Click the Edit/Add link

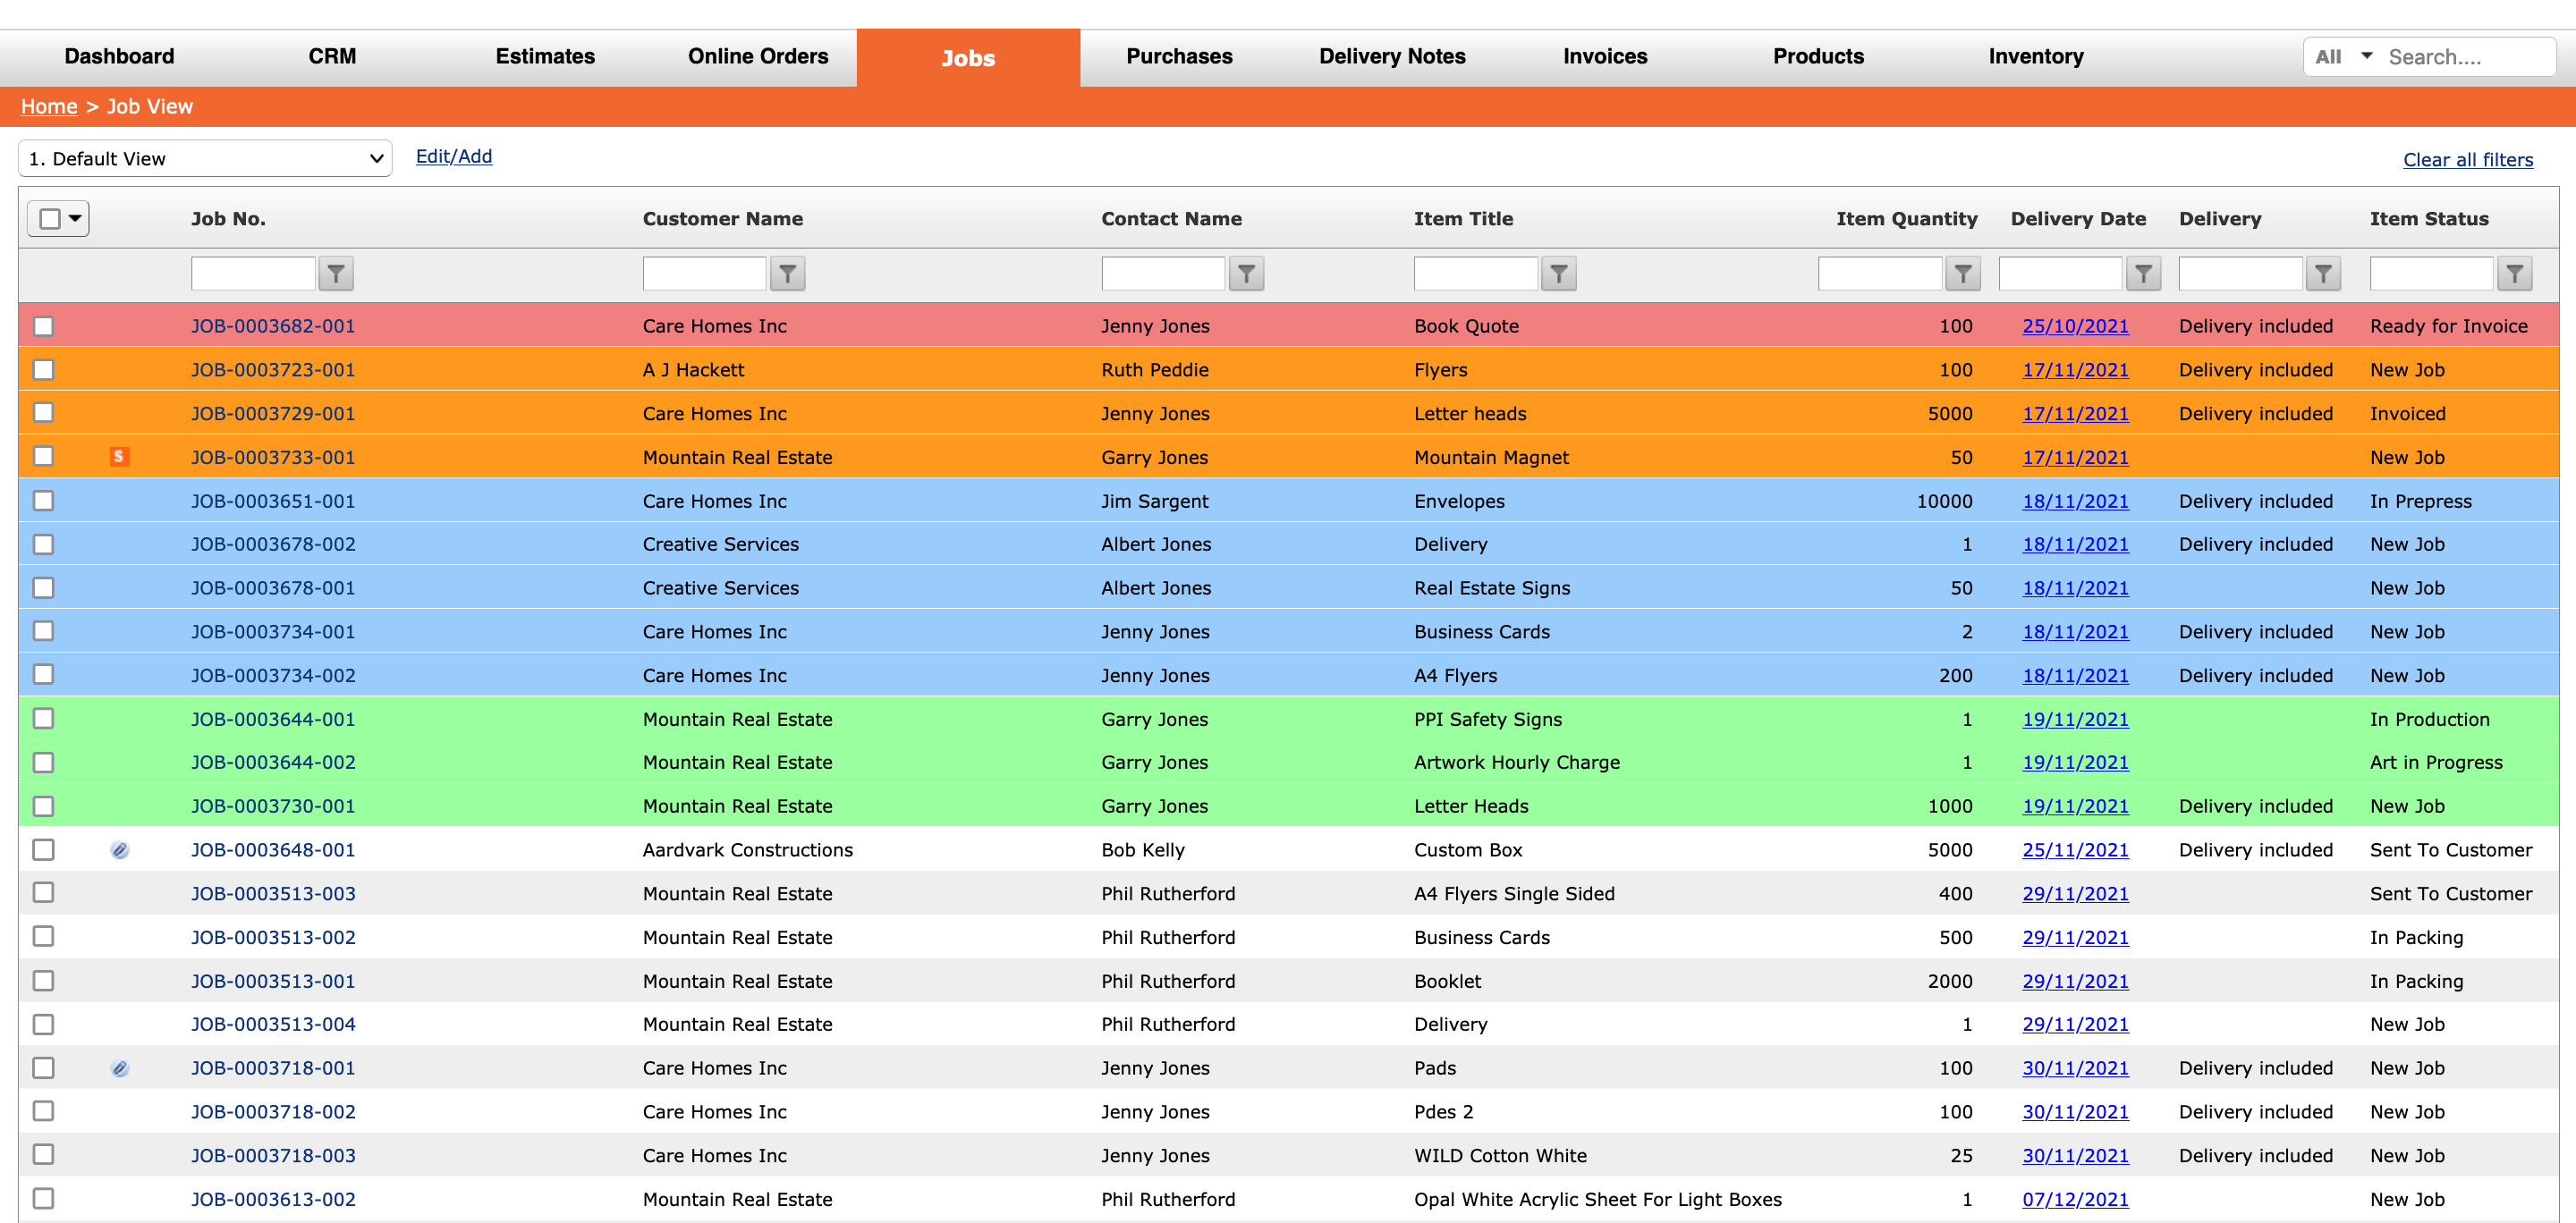(x=453, y=156)
